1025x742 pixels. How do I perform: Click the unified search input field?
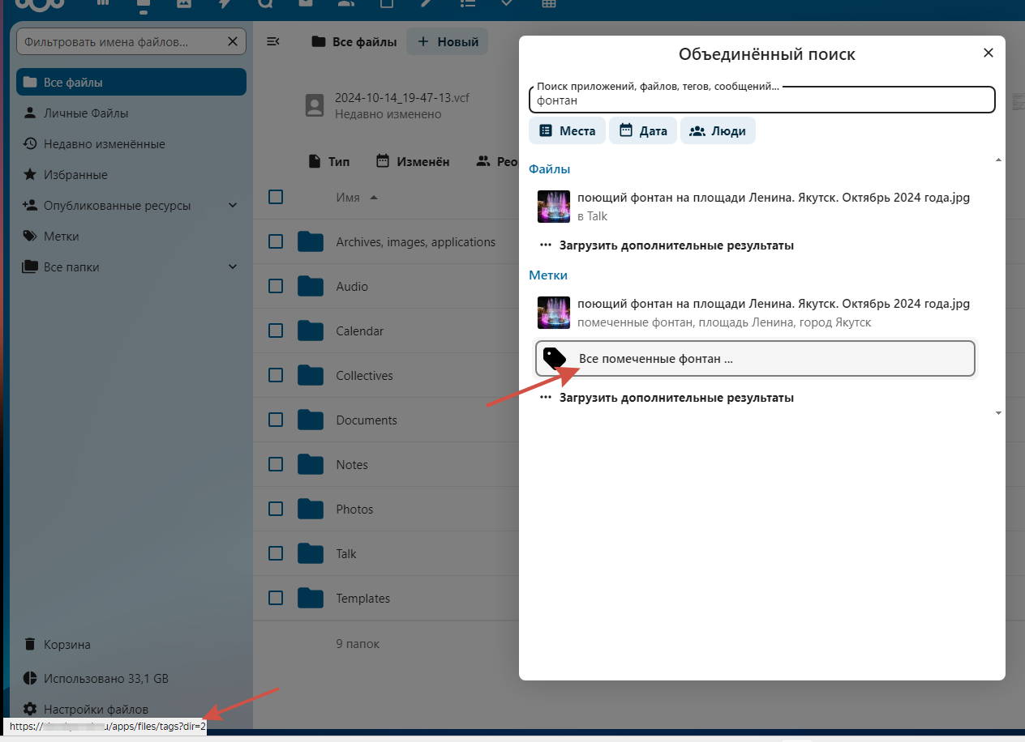tap(761, 101)
